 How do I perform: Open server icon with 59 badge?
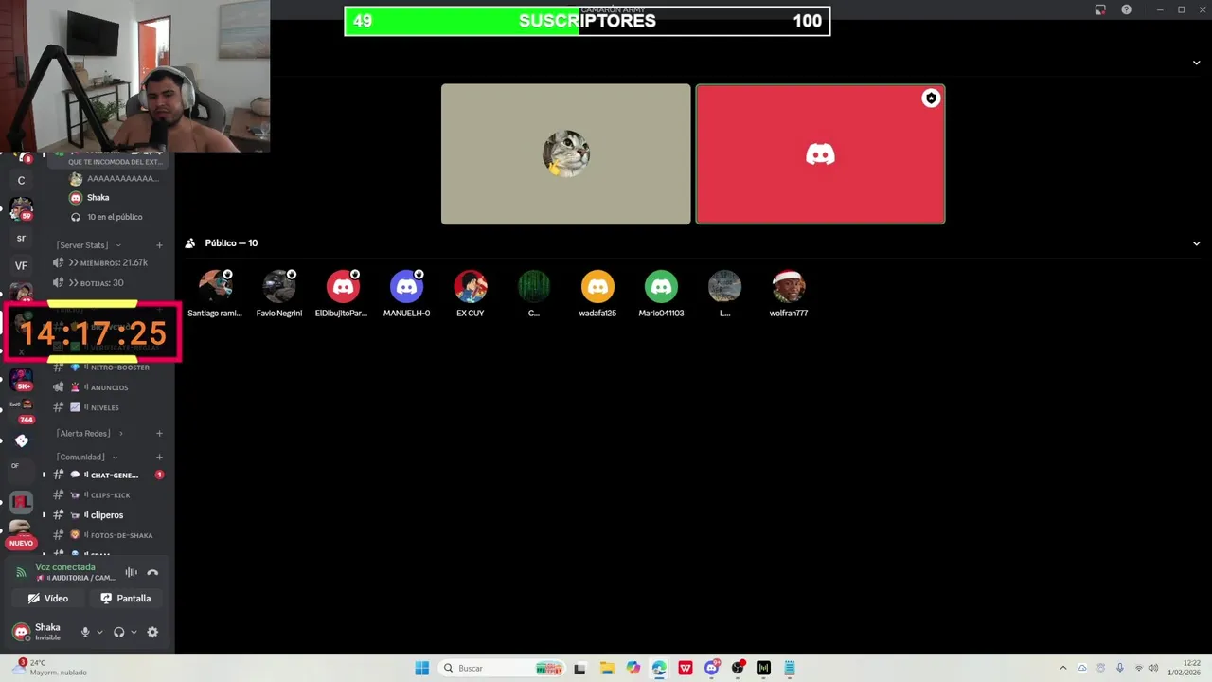tap(21, 208)
